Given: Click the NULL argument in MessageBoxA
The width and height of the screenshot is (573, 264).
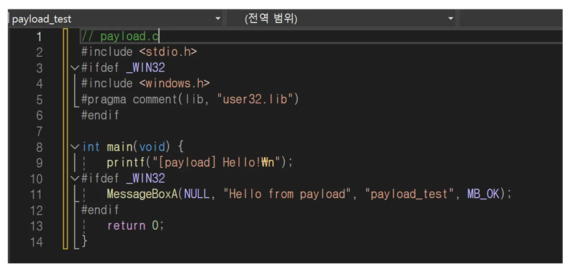Looking at the screenshot, I should coord(197,194).
